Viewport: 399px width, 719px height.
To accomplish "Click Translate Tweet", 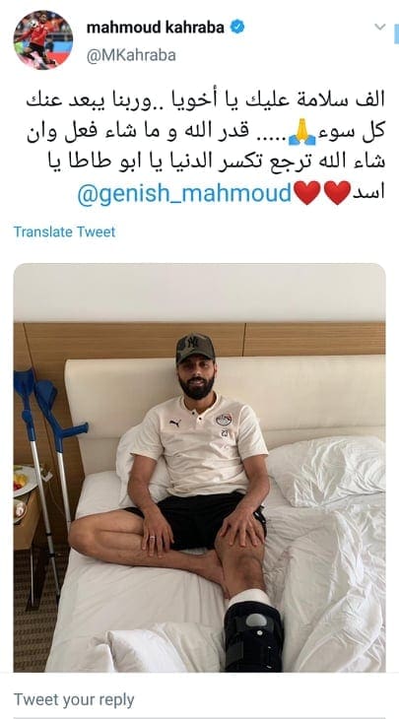I will (64, 231).
